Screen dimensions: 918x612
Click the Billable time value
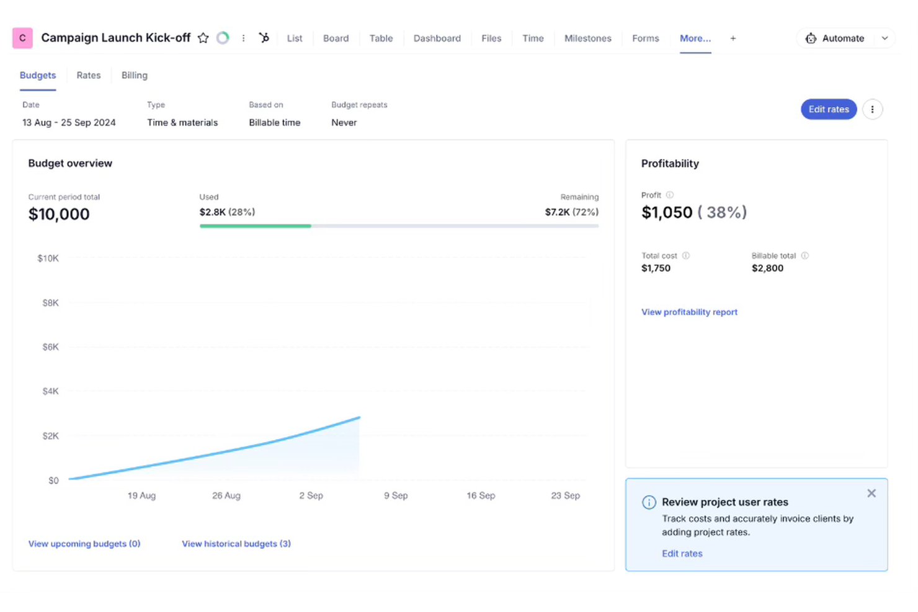click(275, 123)
